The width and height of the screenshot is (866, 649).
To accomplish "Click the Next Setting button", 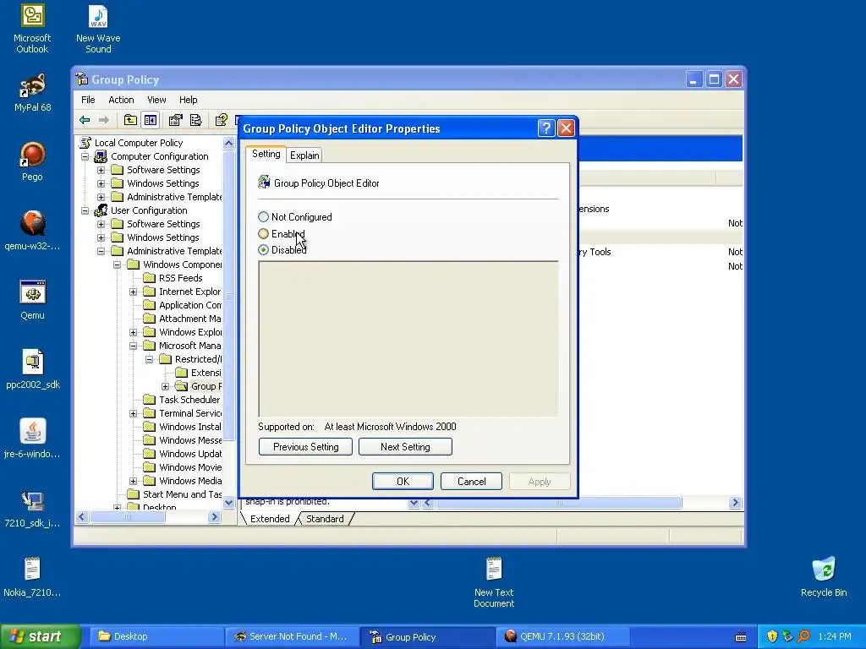I will 405,447.
